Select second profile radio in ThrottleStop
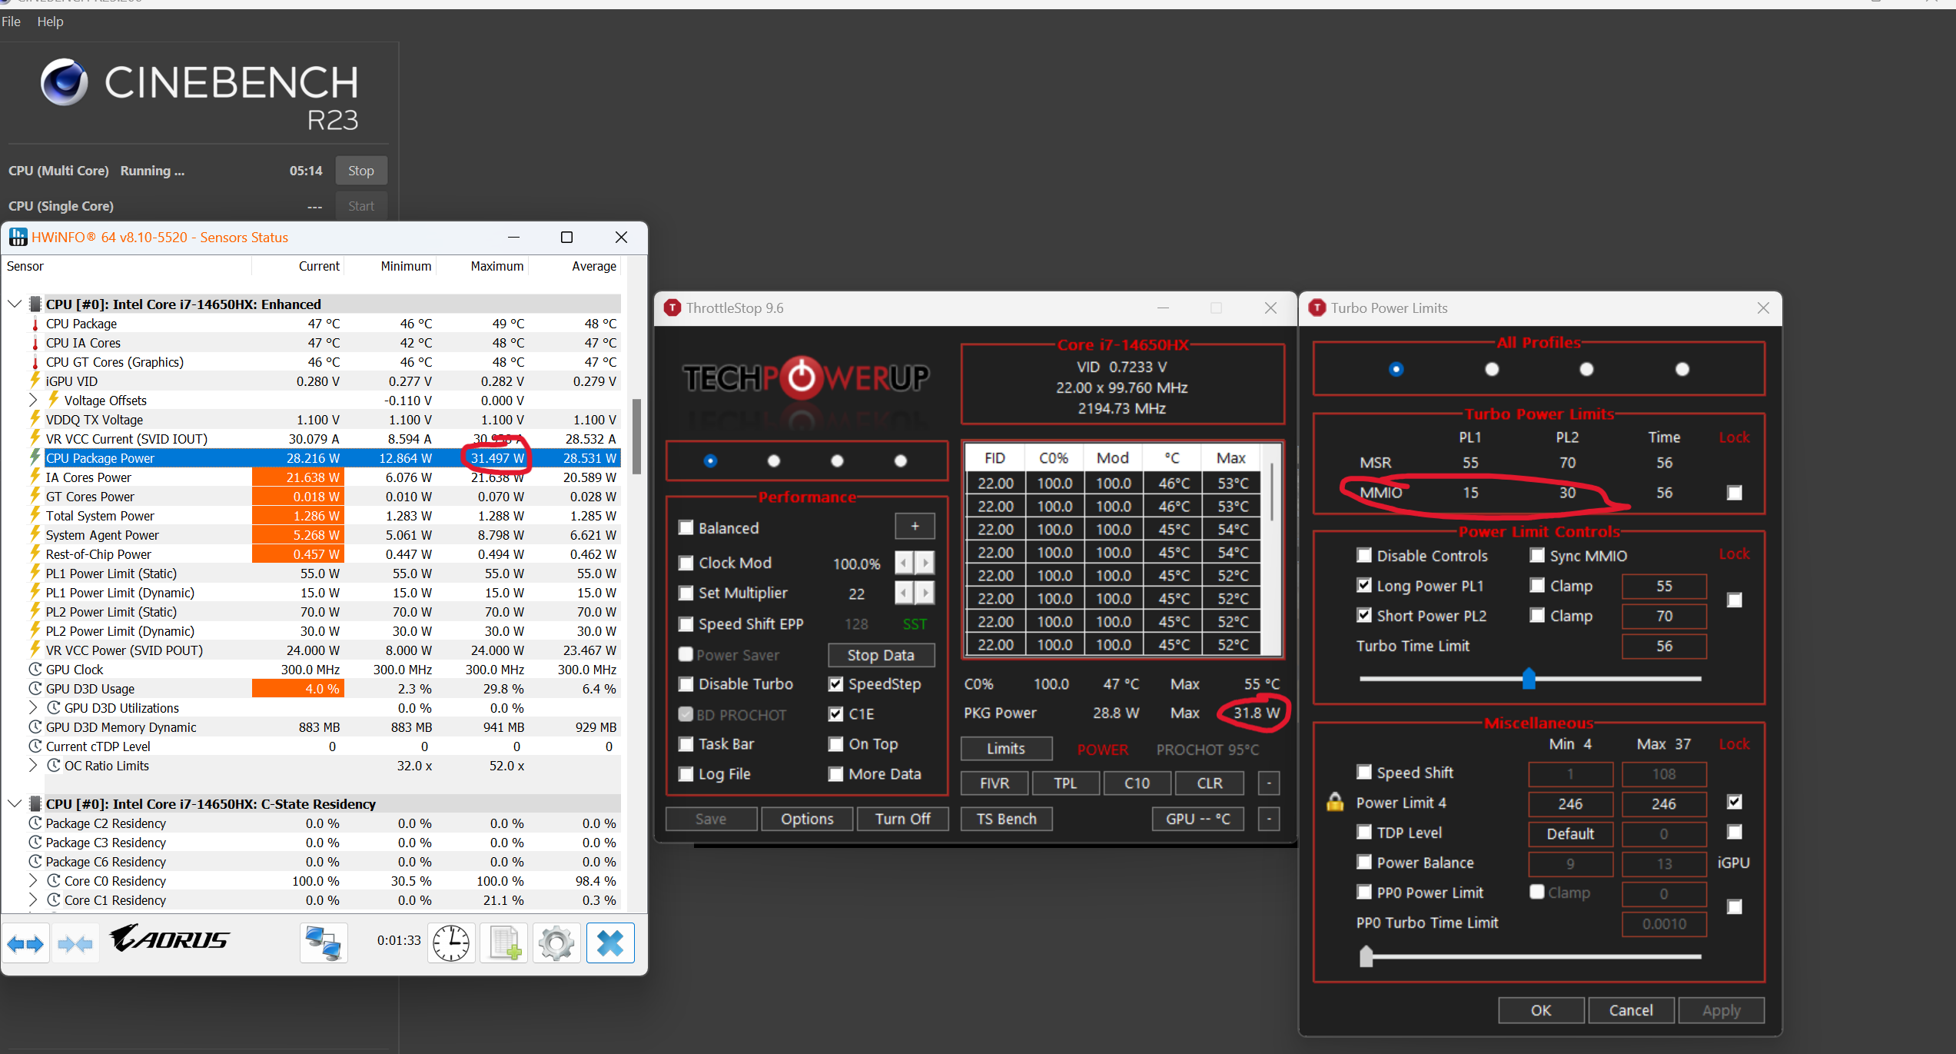Image resolution: width=1956 pixels, height=1054 pixels. point(774,461)
